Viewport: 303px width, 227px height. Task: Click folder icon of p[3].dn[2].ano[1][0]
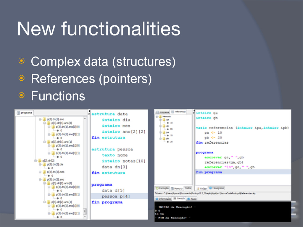point(53,206)
